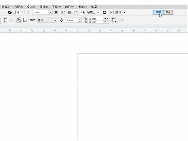188x141 pixels.
Task: Toggle the snap-off icon beside 贴齐
Action: (x=82, y=12)
